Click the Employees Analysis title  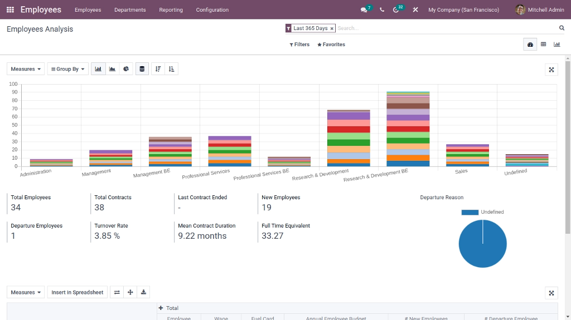pos(40,29)
